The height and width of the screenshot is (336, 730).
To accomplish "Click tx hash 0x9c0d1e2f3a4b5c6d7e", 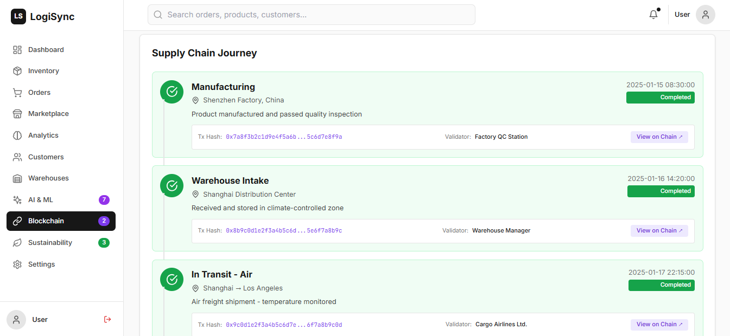I will (x=284, y=325).
